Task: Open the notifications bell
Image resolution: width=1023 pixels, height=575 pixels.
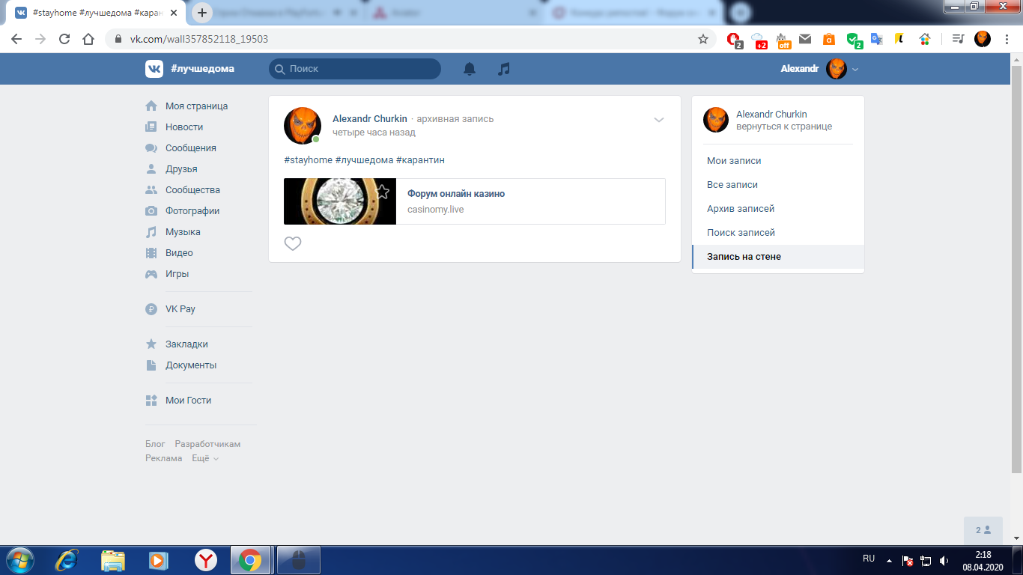Action: (470, 69)
